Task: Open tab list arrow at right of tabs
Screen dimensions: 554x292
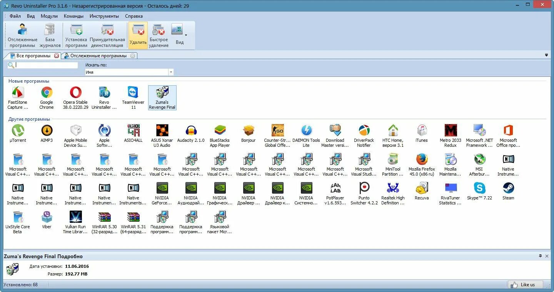Action: click(x=546, y=55)
